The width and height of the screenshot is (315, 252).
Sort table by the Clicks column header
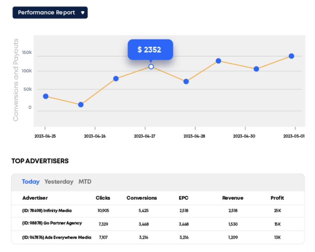[x=103, y=198]
